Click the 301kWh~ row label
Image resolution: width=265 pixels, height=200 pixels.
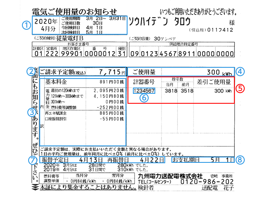pos(58,102)
